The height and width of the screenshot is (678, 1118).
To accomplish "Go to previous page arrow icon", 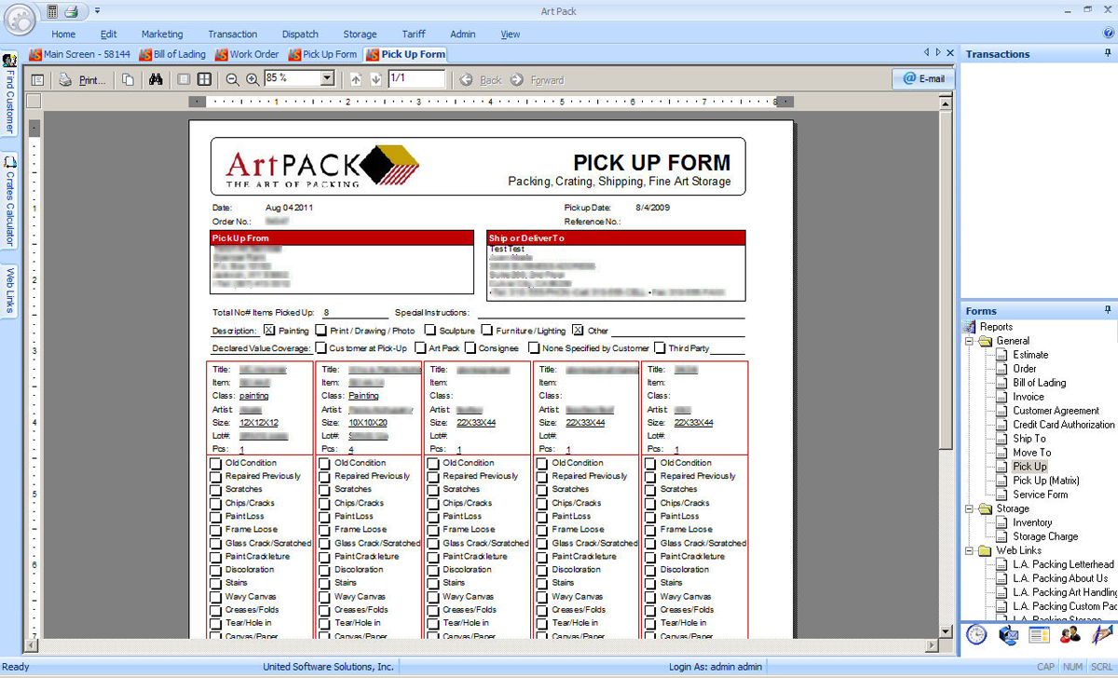I will click(x=356, y=80).
